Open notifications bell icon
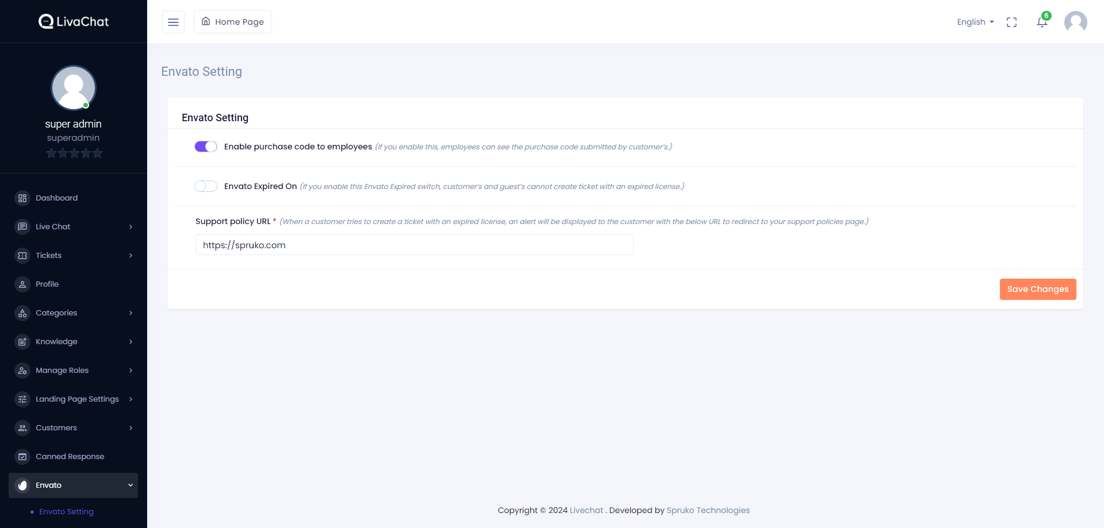The height and width of the screenshot is (528, 1104). [1041, 22]
